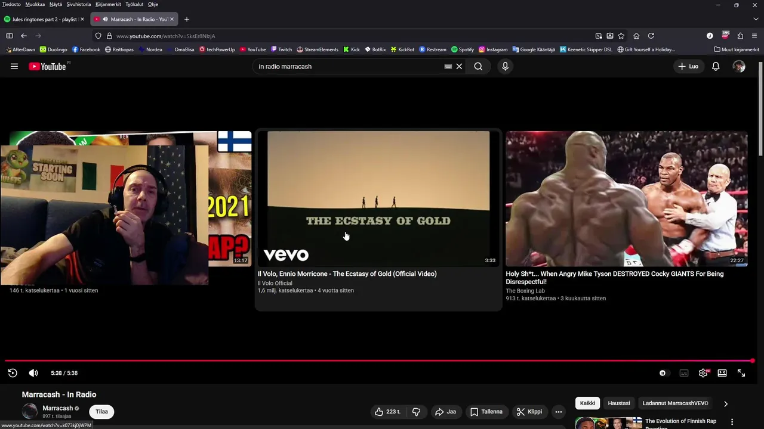
Task: Open tracking protection shield
Action: coord(98,36)
